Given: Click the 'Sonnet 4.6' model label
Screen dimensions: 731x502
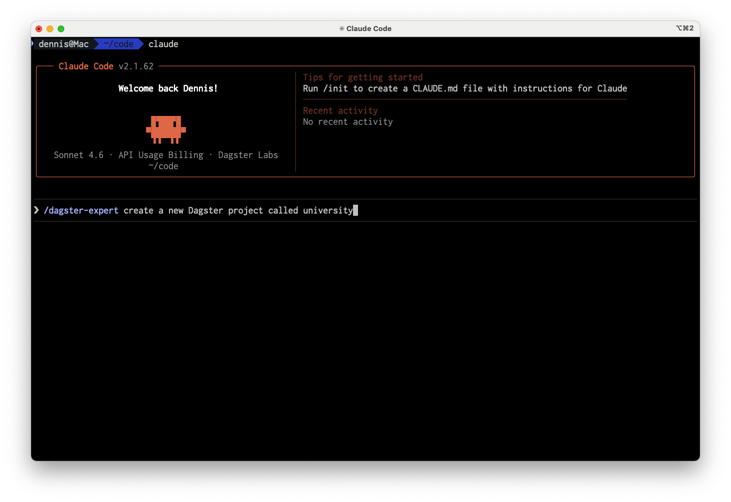Looking at the screenshot, I should pyautogui.click(x=79, y=155).
